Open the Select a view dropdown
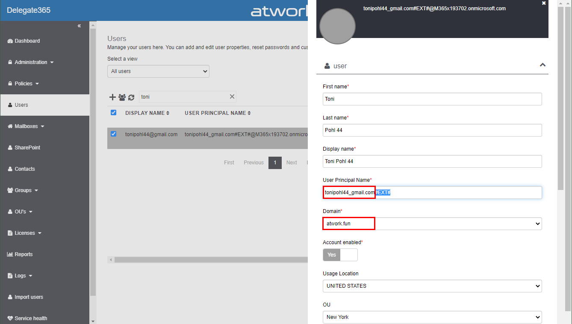572x324 pixels. 158,71
